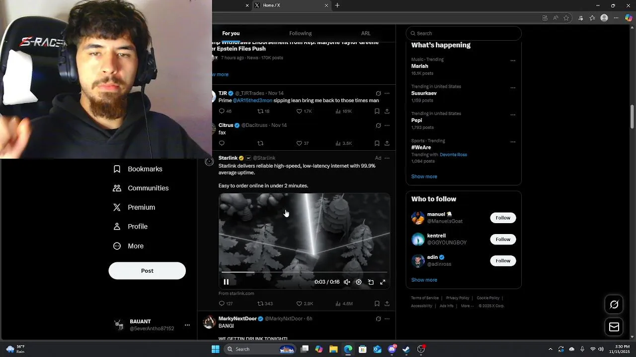This screenshot has height=357, width=636.
Task: Click the browser page vertical scrollbar
Action: pos(633,117)
